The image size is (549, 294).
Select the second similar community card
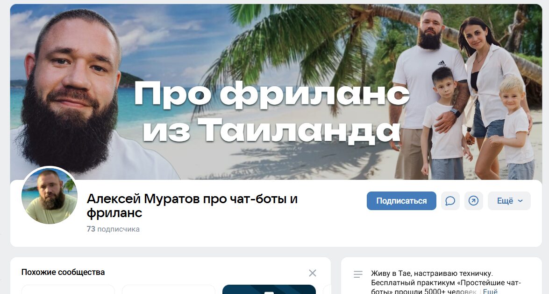point(168,289)
